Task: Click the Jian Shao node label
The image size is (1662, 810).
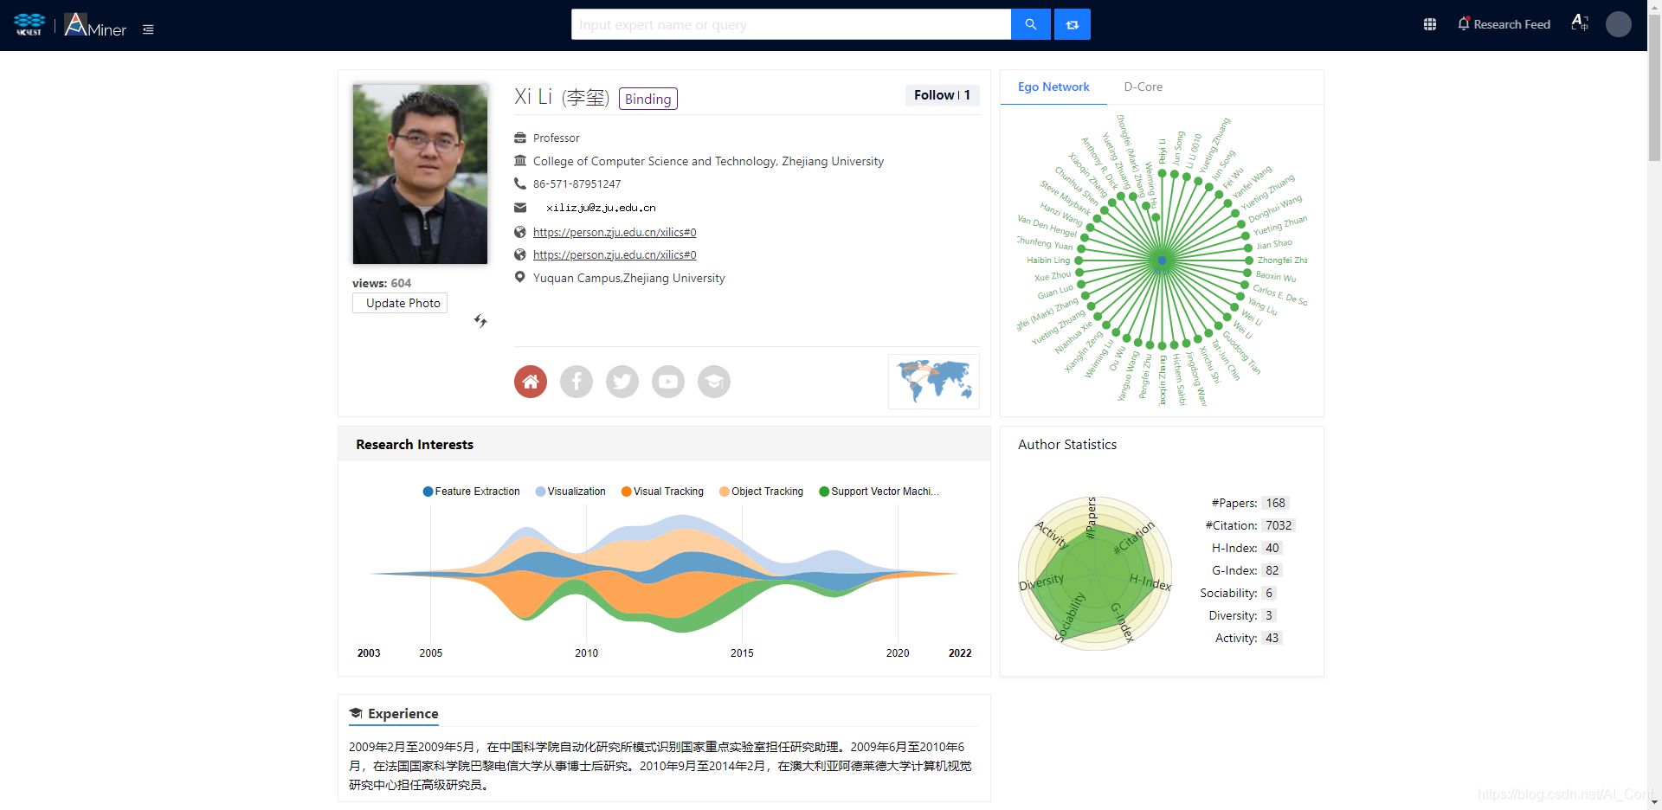Action: click(1274, 245)
